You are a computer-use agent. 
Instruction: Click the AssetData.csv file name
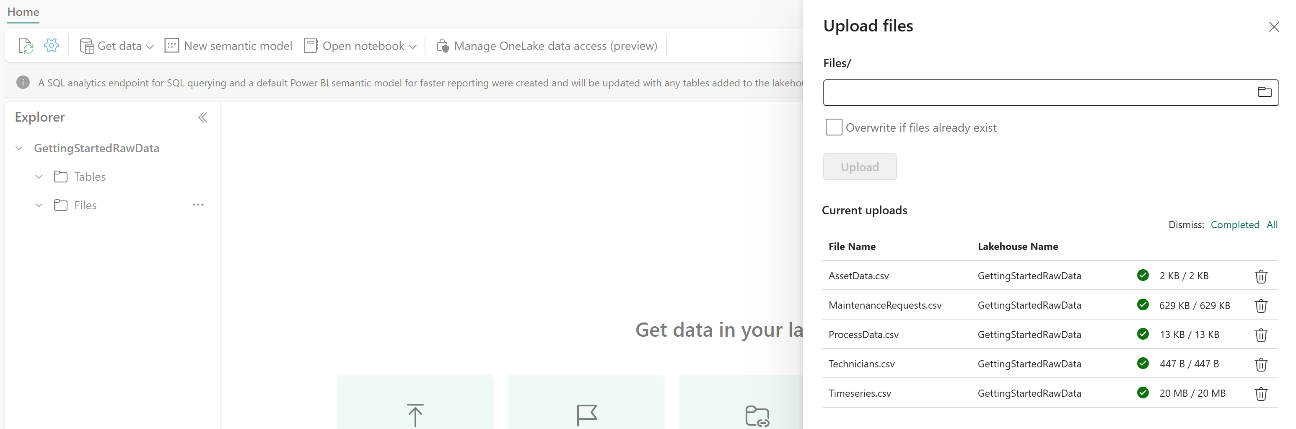[858, 276]
